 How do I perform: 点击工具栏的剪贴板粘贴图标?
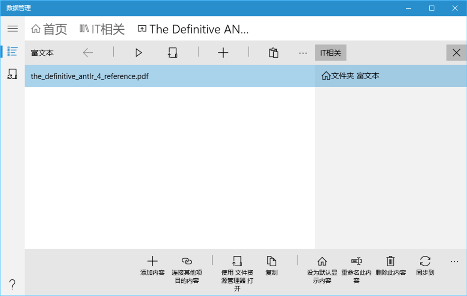coord(273,52)
